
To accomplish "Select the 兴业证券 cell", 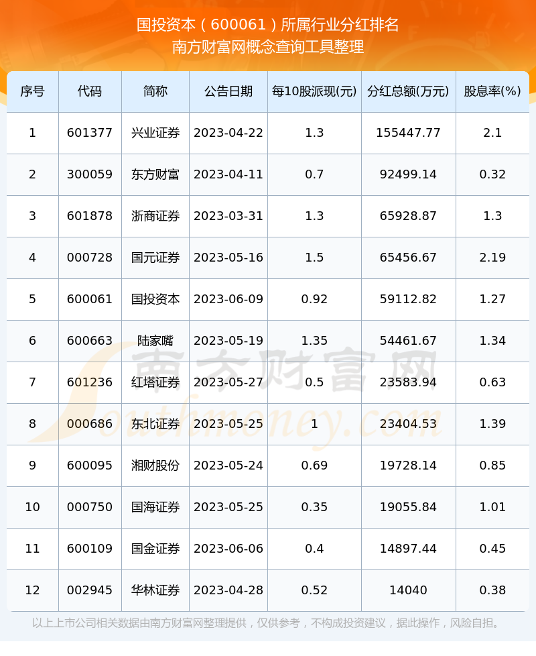I will click(x=155, y=133).
